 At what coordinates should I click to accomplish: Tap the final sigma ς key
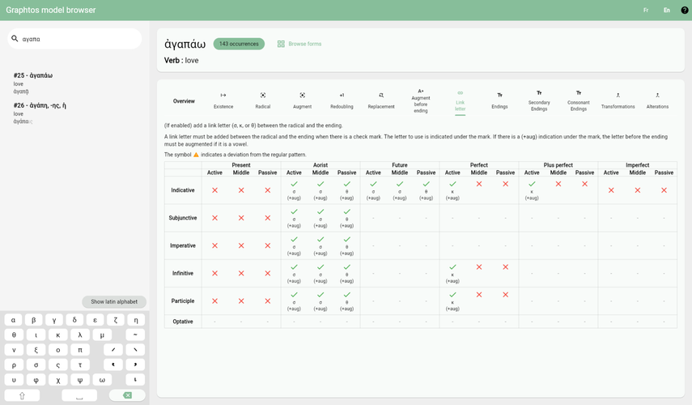pyautogui.click(x=57, y=364)
